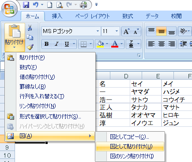Switch to the 数式 tab
The image size is (192, 162).
128,16
